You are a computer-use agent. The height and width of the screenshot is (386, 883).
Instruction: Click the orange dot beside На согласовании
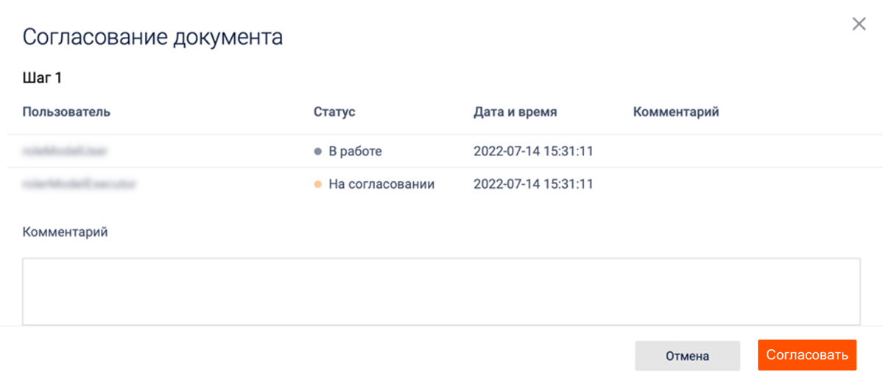[318, 184]
